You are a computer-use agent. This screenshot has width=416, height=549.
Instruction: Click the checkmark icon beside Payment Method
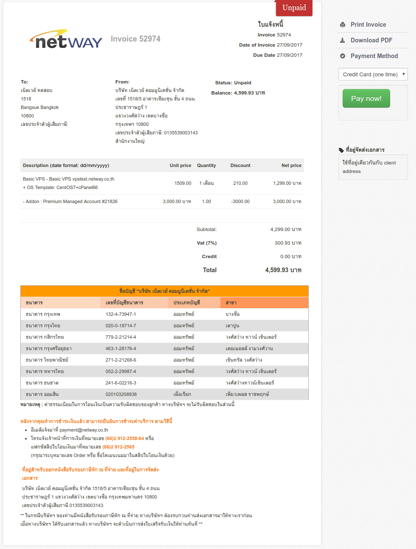(343, 56)
